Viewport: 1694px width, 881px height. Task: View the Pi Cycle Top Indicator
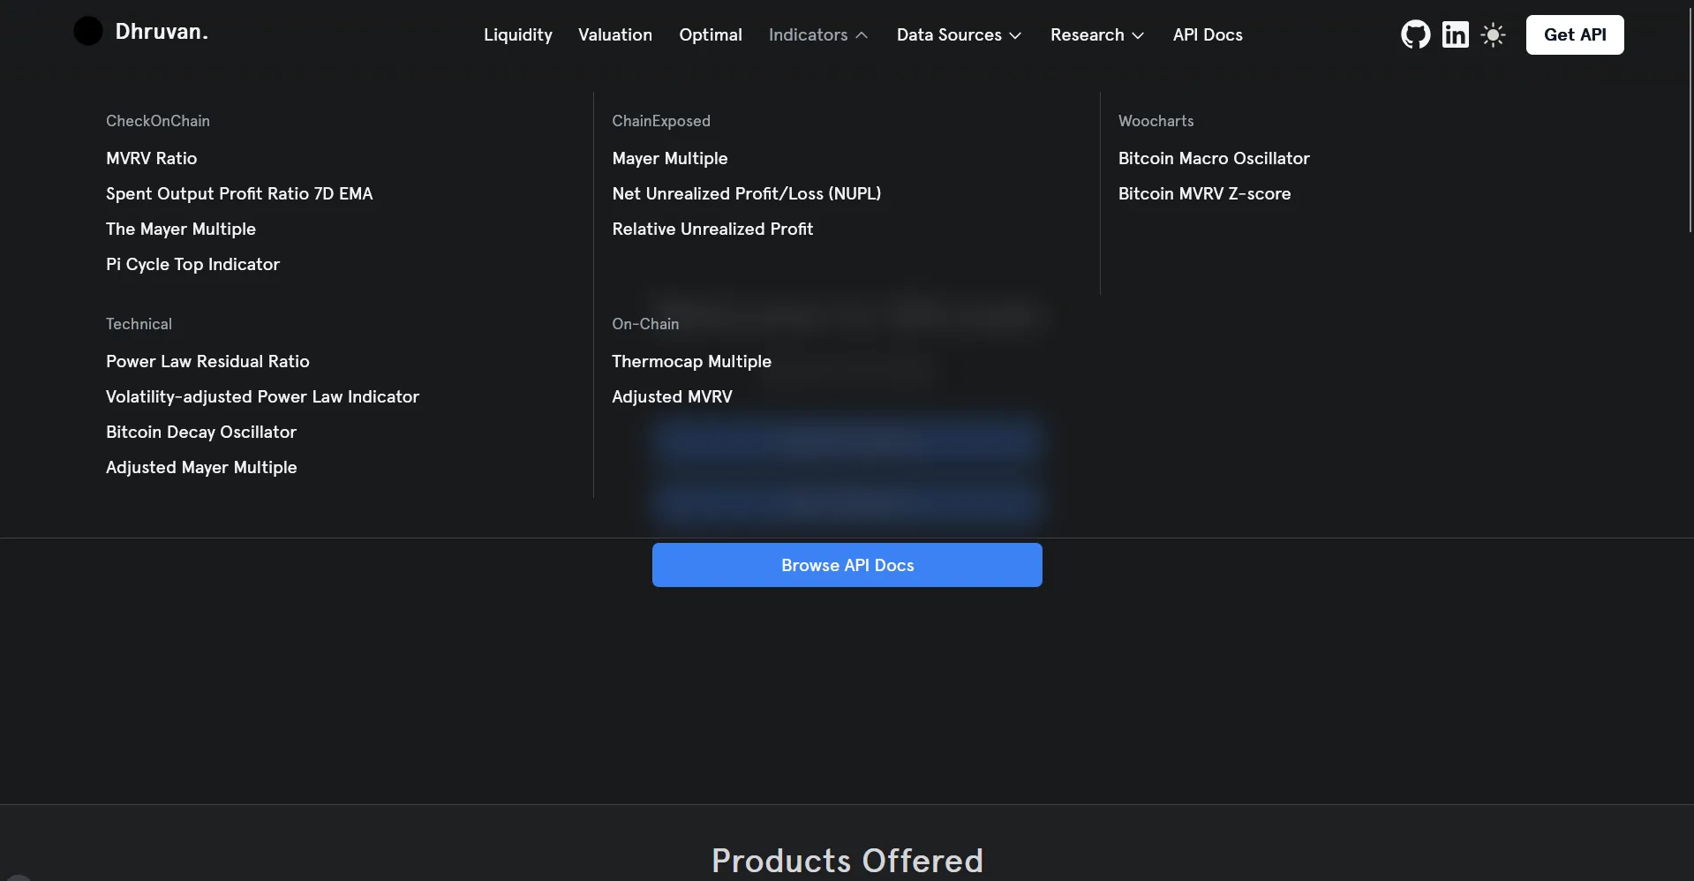[192, 264]
